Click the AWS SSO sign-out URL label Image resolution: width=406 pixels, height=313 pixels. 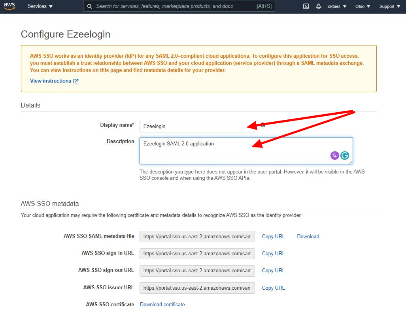click(x=106, y=270)
